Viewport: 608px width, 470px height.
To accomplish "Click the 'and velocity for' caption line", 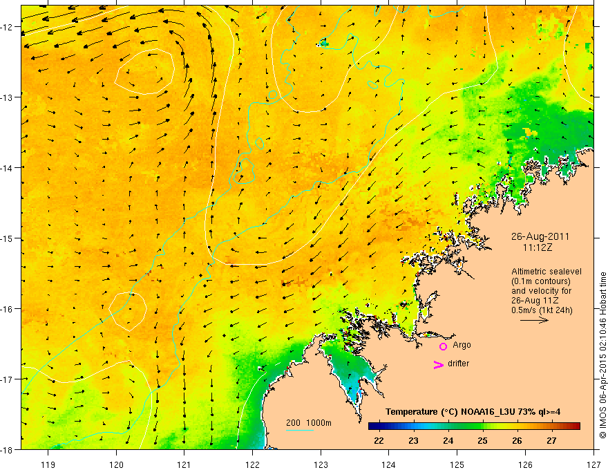I will click(541, 291).
